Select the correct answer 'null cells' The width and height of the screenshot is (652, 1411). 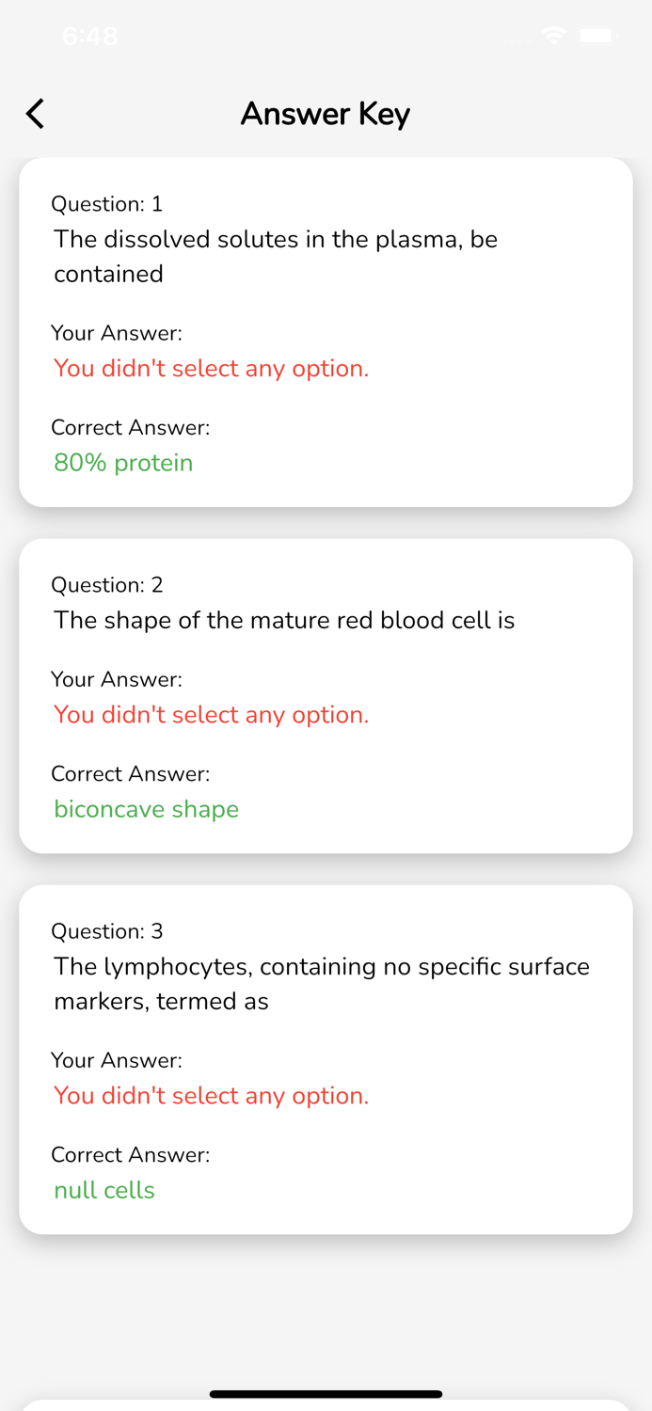(104, 1190)
